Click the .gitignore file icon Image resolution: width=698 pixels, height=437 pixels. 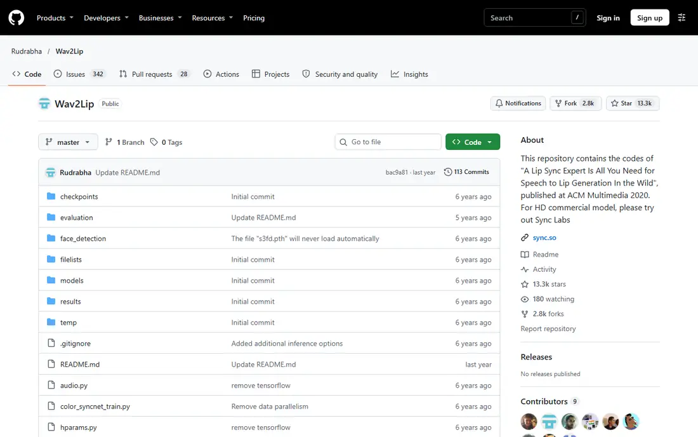pyautogui.click(x=51, y=343)
